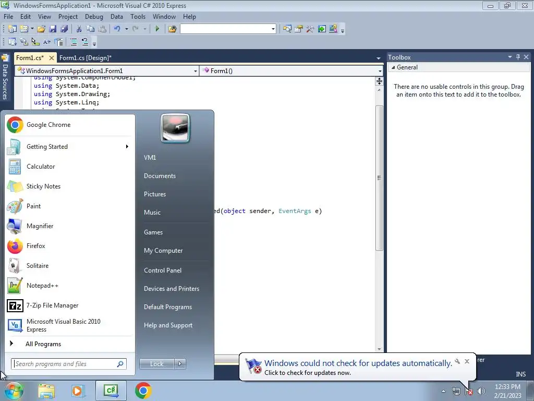The image size is (534, 401).
Task: Display the object member list icon
Action: (13, 42)
